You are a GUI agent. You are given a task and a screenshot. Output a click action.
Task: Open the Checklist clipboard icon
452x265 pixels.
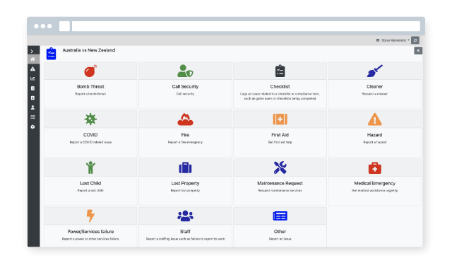280,71
